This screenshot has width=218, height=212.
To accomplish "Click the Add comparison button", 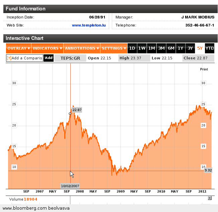I will click(49, 58).
